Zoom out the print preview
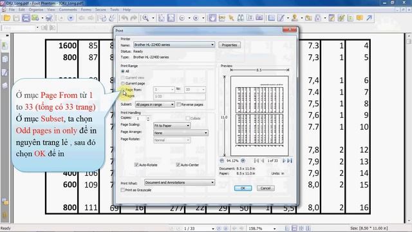 coord(221,160)
